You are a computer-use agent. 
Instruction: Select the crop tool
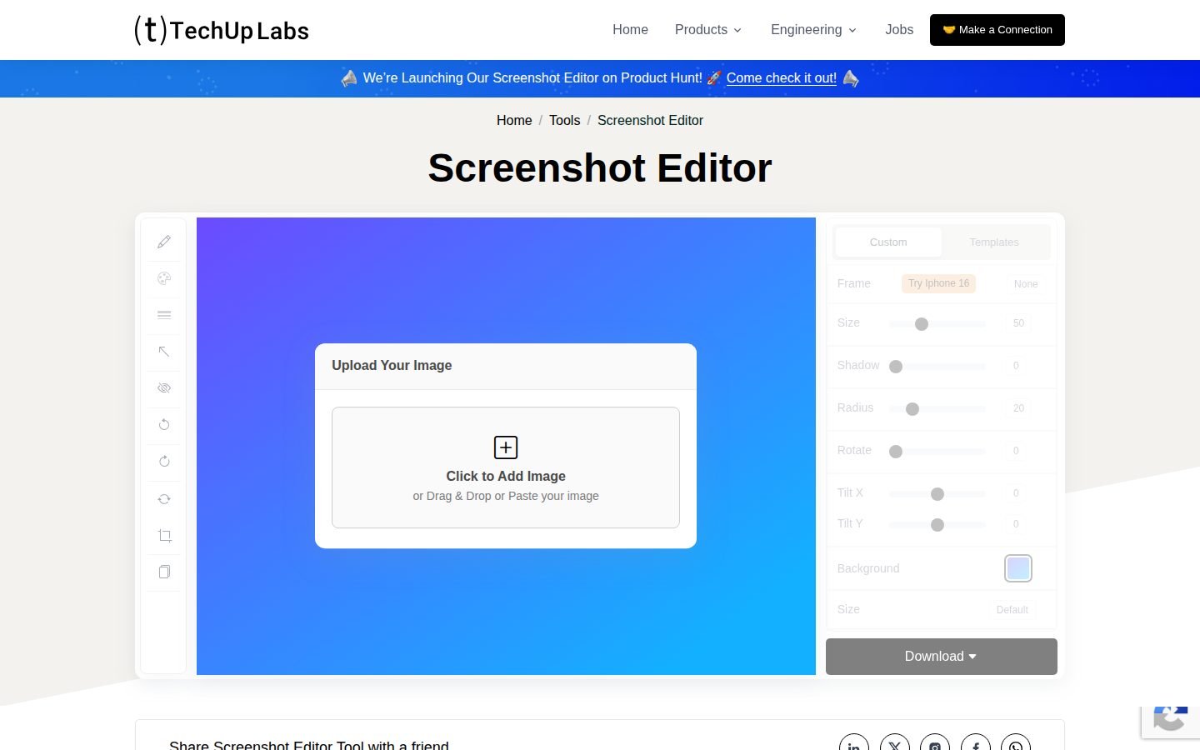tap(164, 536)
